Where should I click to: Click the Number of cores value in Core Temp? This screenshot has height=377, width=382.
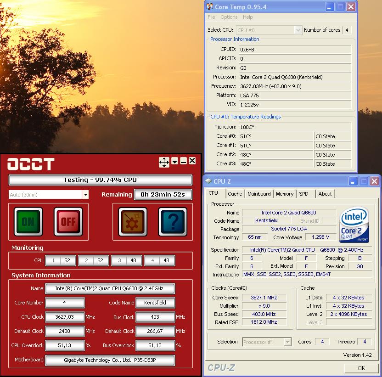[347, 30]
